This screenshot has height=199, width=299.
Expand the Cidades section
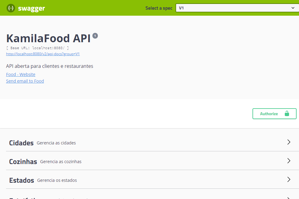[153, 142]
